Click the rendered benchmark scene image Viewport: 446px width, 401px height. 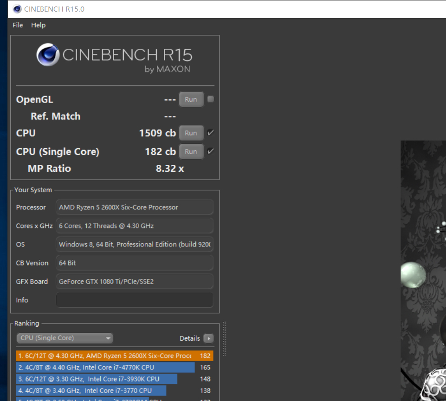tap(423, 271)
